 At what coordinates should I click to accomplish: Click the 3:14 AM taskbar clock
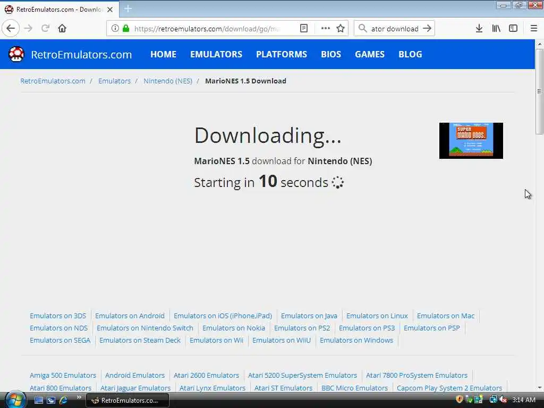[x=524, y=399]
